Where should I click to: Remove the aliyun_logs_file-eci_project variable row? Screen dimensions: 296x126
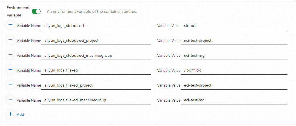click(11, 85)
